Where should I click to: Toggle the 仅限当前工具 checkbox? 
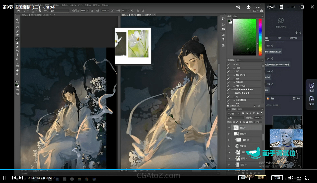click(x=228, y=106)
